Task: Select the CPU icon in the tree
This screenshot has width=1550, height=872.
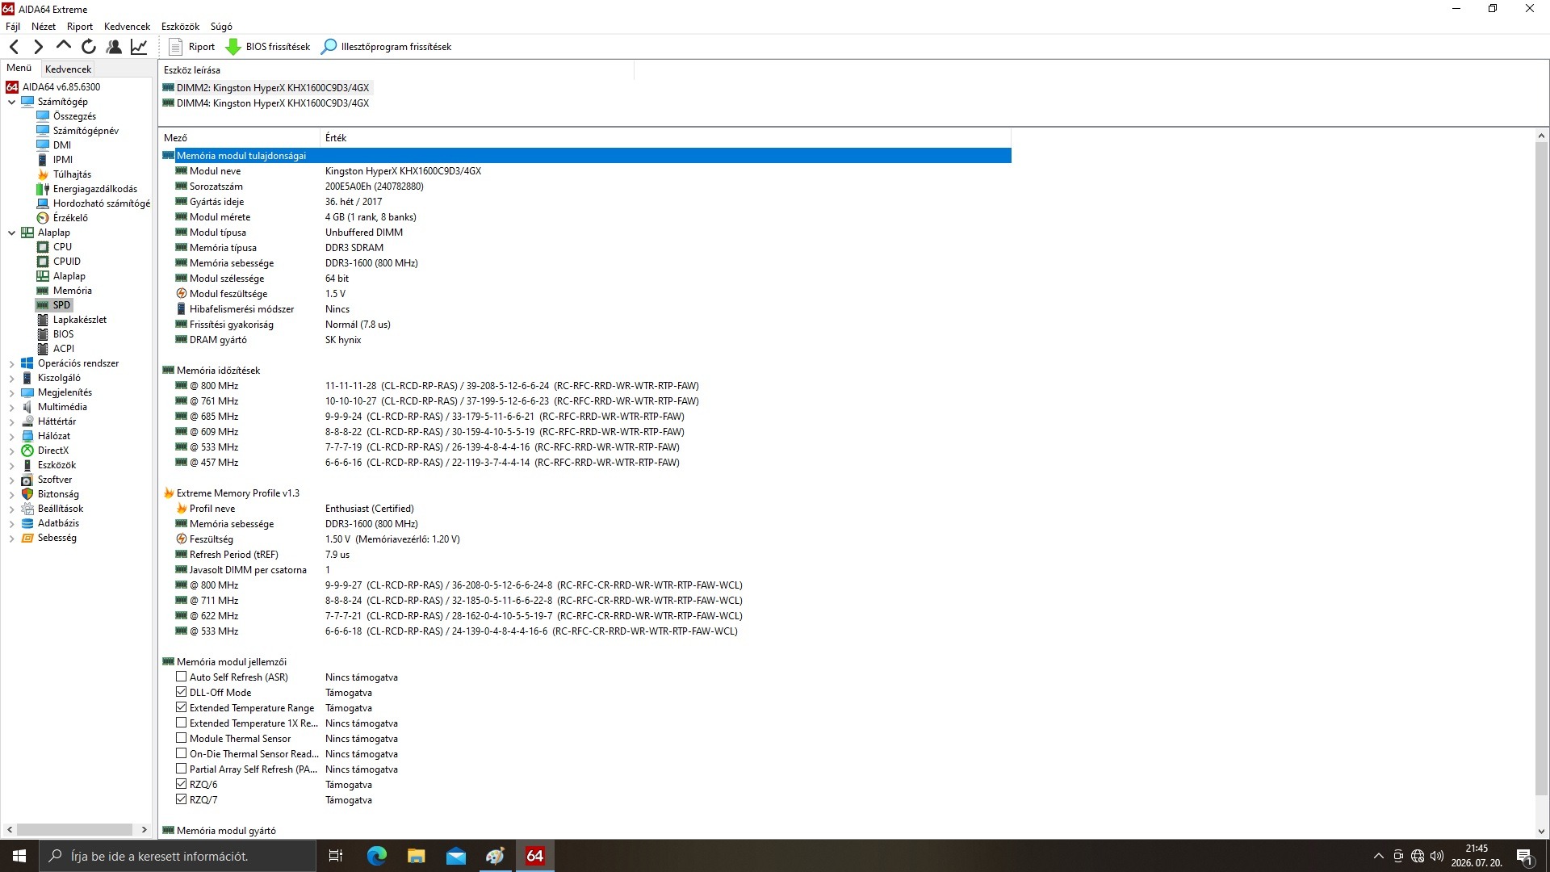Action: tap(43, 247)
